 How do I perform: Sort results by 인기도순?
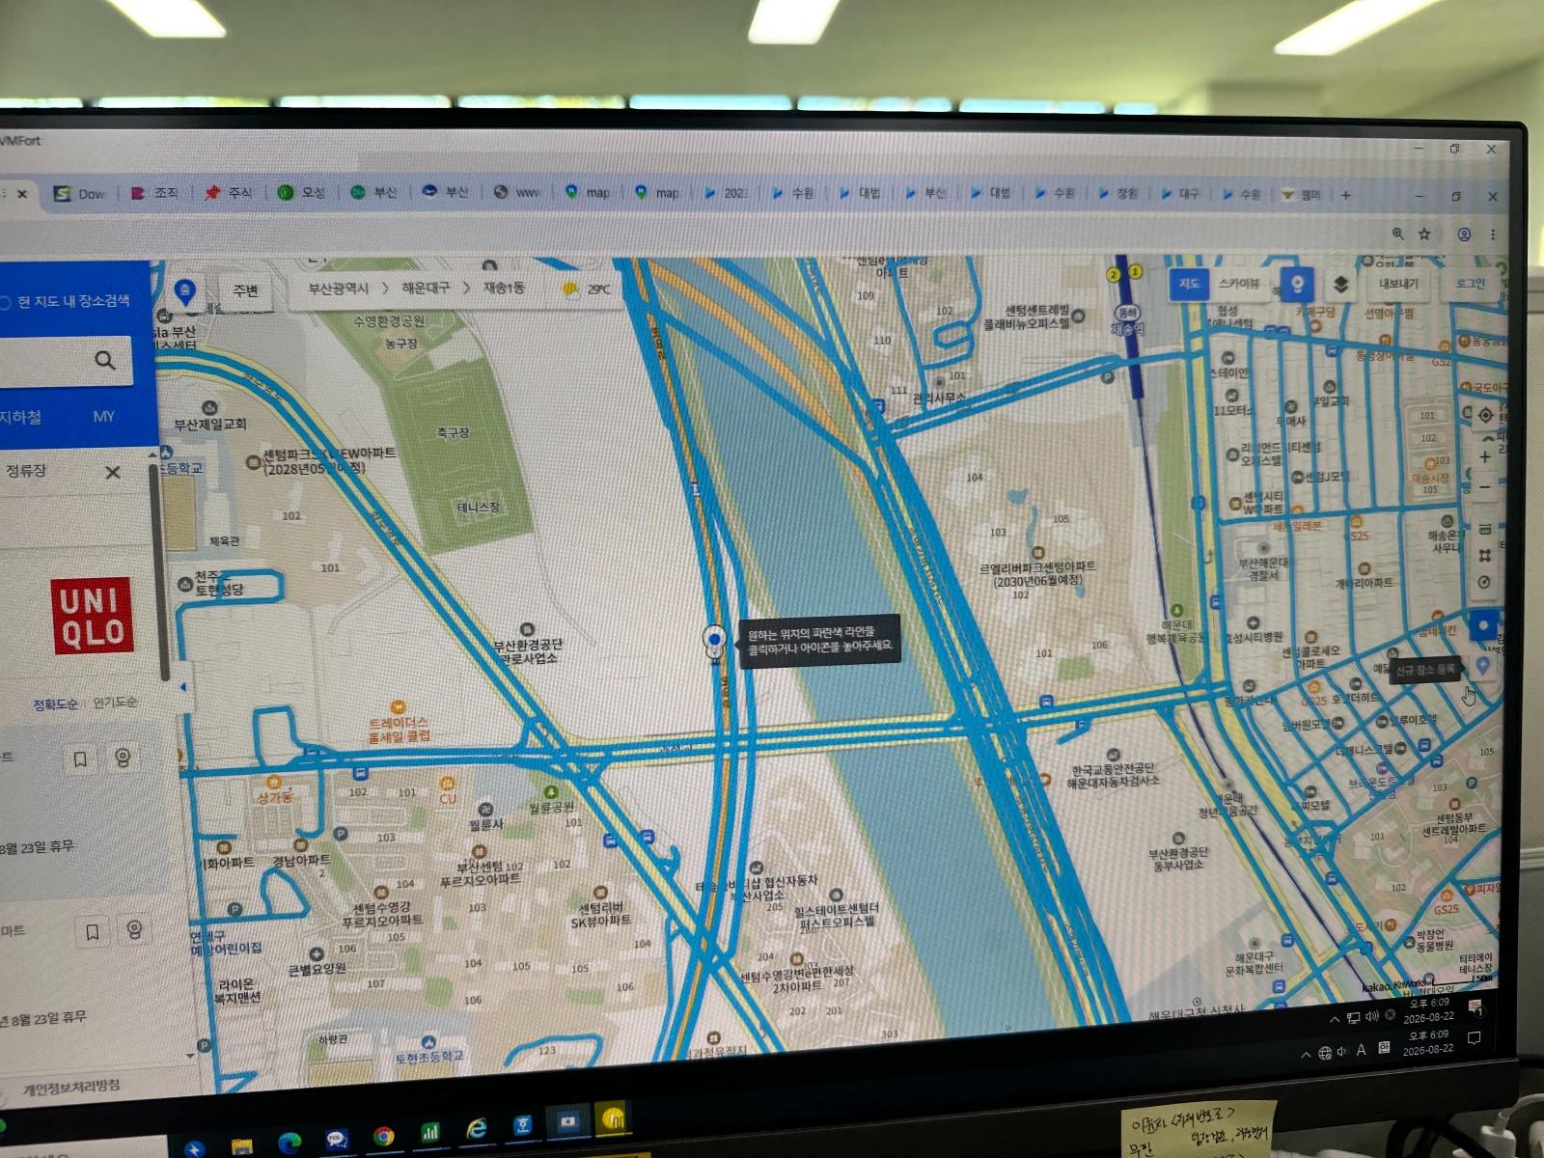(115, 703)
